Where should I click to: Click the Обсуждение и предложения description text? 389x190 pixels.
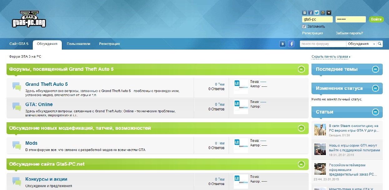(x=49, y=186)
